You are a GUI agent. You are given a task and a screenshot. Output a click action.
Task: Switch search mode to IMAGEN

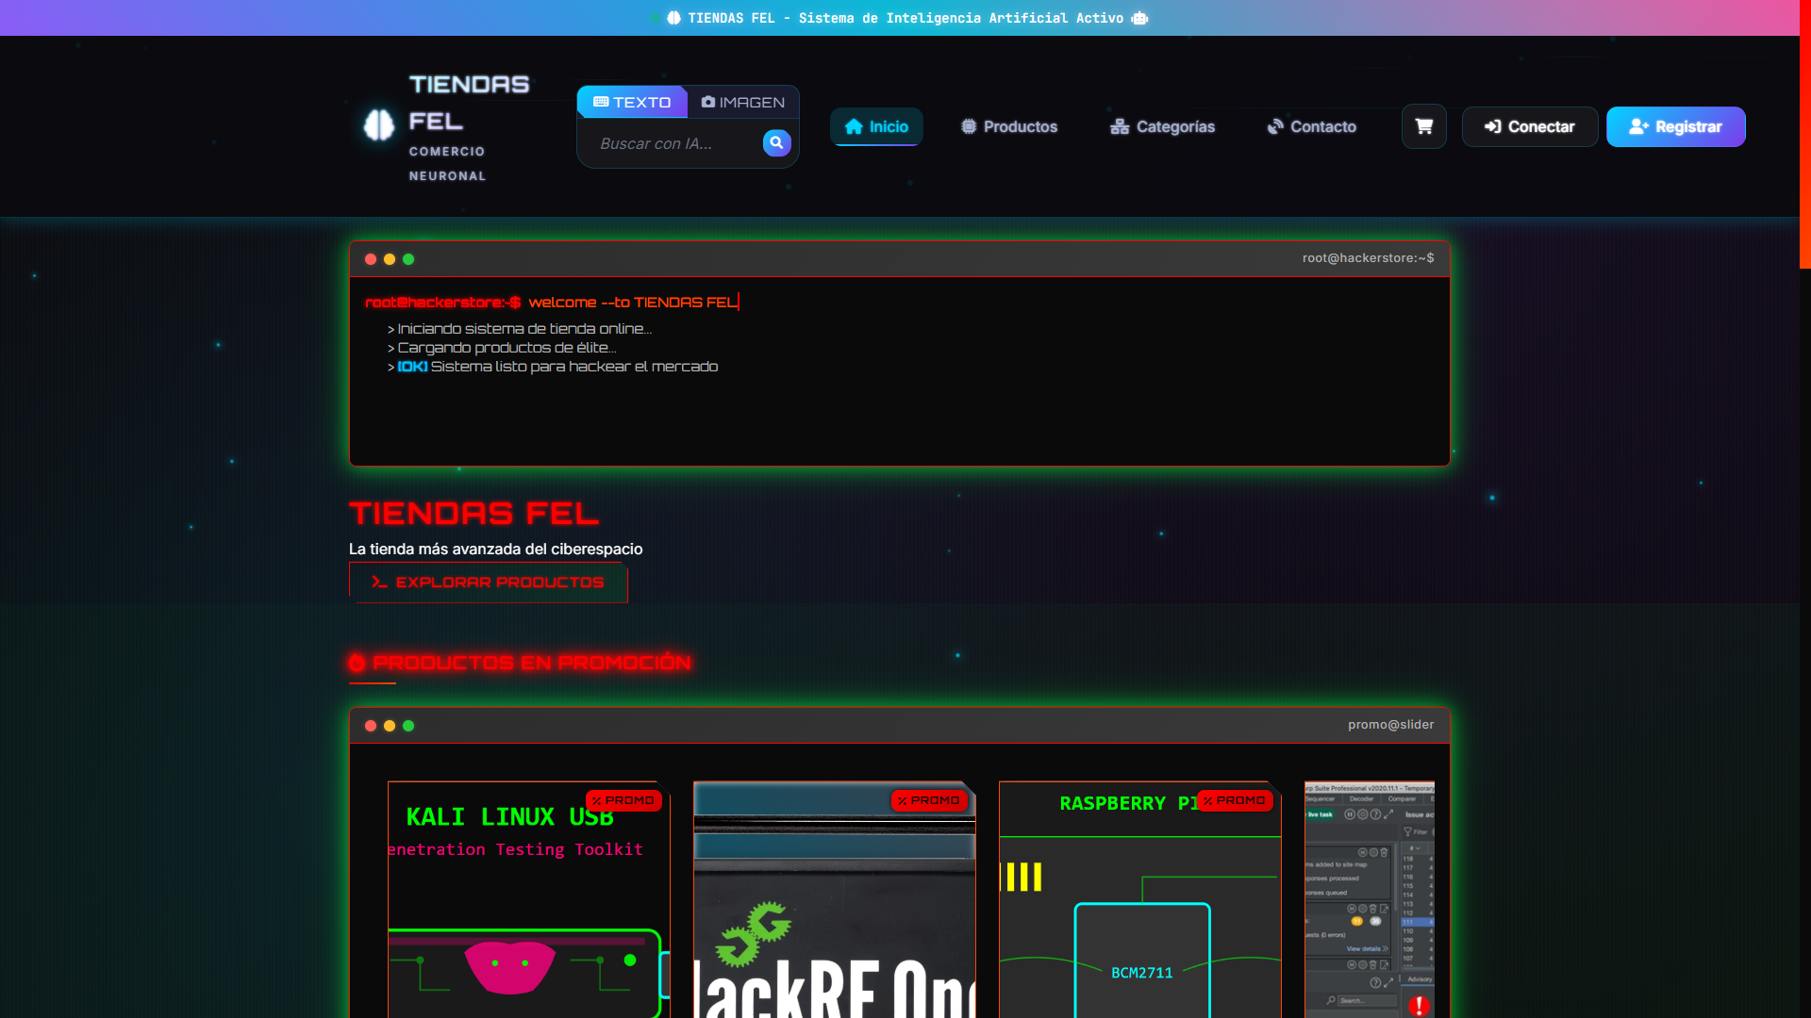click(x=743, y=102)
